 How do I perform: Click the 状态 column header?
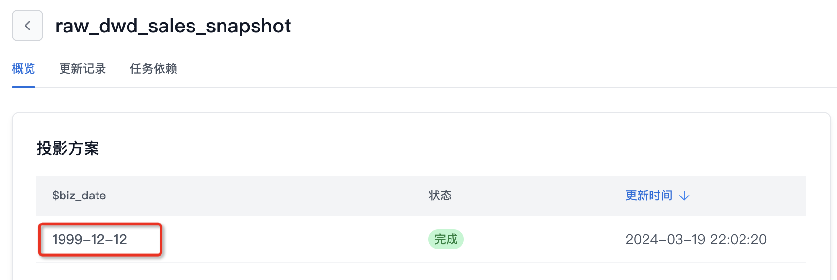pyautogui.click(x=440, y=196)
